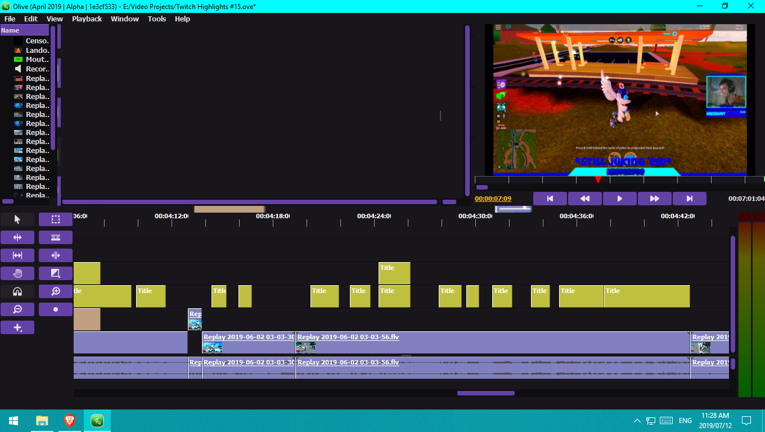Open the Add (plus) tool menu
The width and height of the screenshot is (765, 432).
pyautogui.click(x=17, y=327)
